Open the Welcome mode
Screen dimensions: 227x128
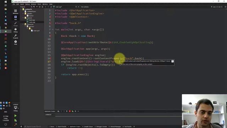tap(16, 11)
